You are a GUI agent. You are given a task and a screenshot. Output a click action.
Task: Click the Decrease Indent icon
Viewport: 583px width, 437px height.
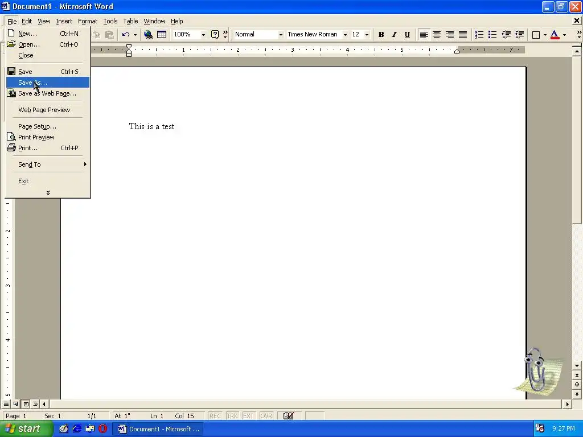coord(506,35)
